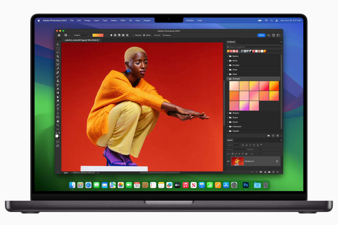Select the Lasso tool

(58, 52)
